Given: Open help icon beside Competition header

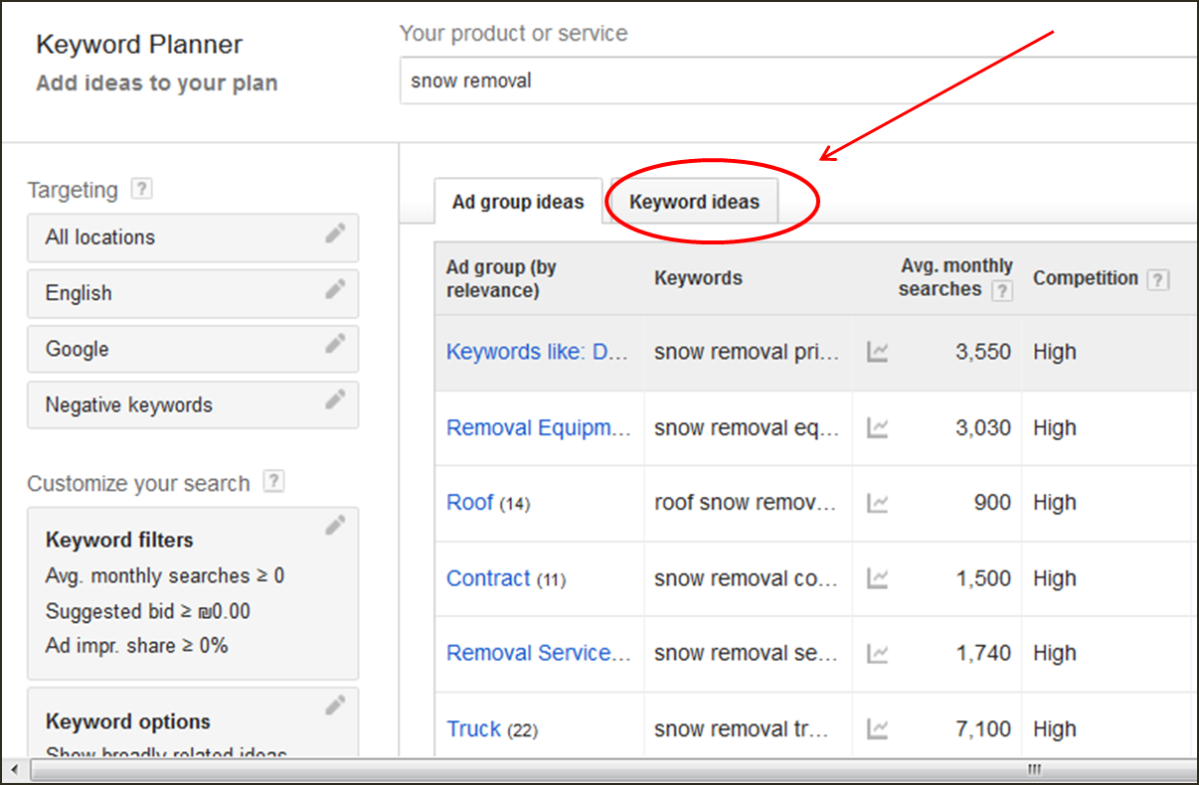Looking at the screenshot, I should [x=1157, y=279].
